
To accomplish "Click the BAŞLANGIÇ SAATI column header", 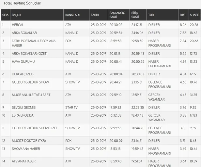I will tap(117, 15).
